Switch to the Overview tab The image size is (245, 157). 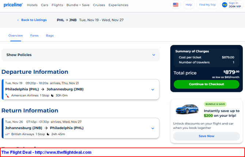point(16,35)
